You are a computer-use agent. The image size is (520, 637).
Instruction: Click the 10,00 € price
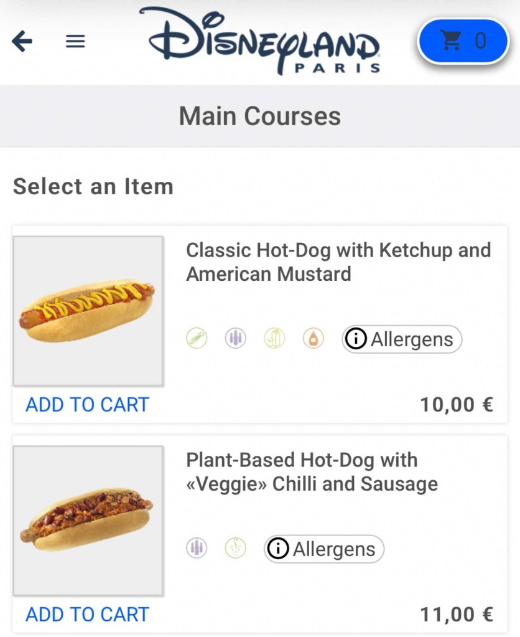point(456,405)
